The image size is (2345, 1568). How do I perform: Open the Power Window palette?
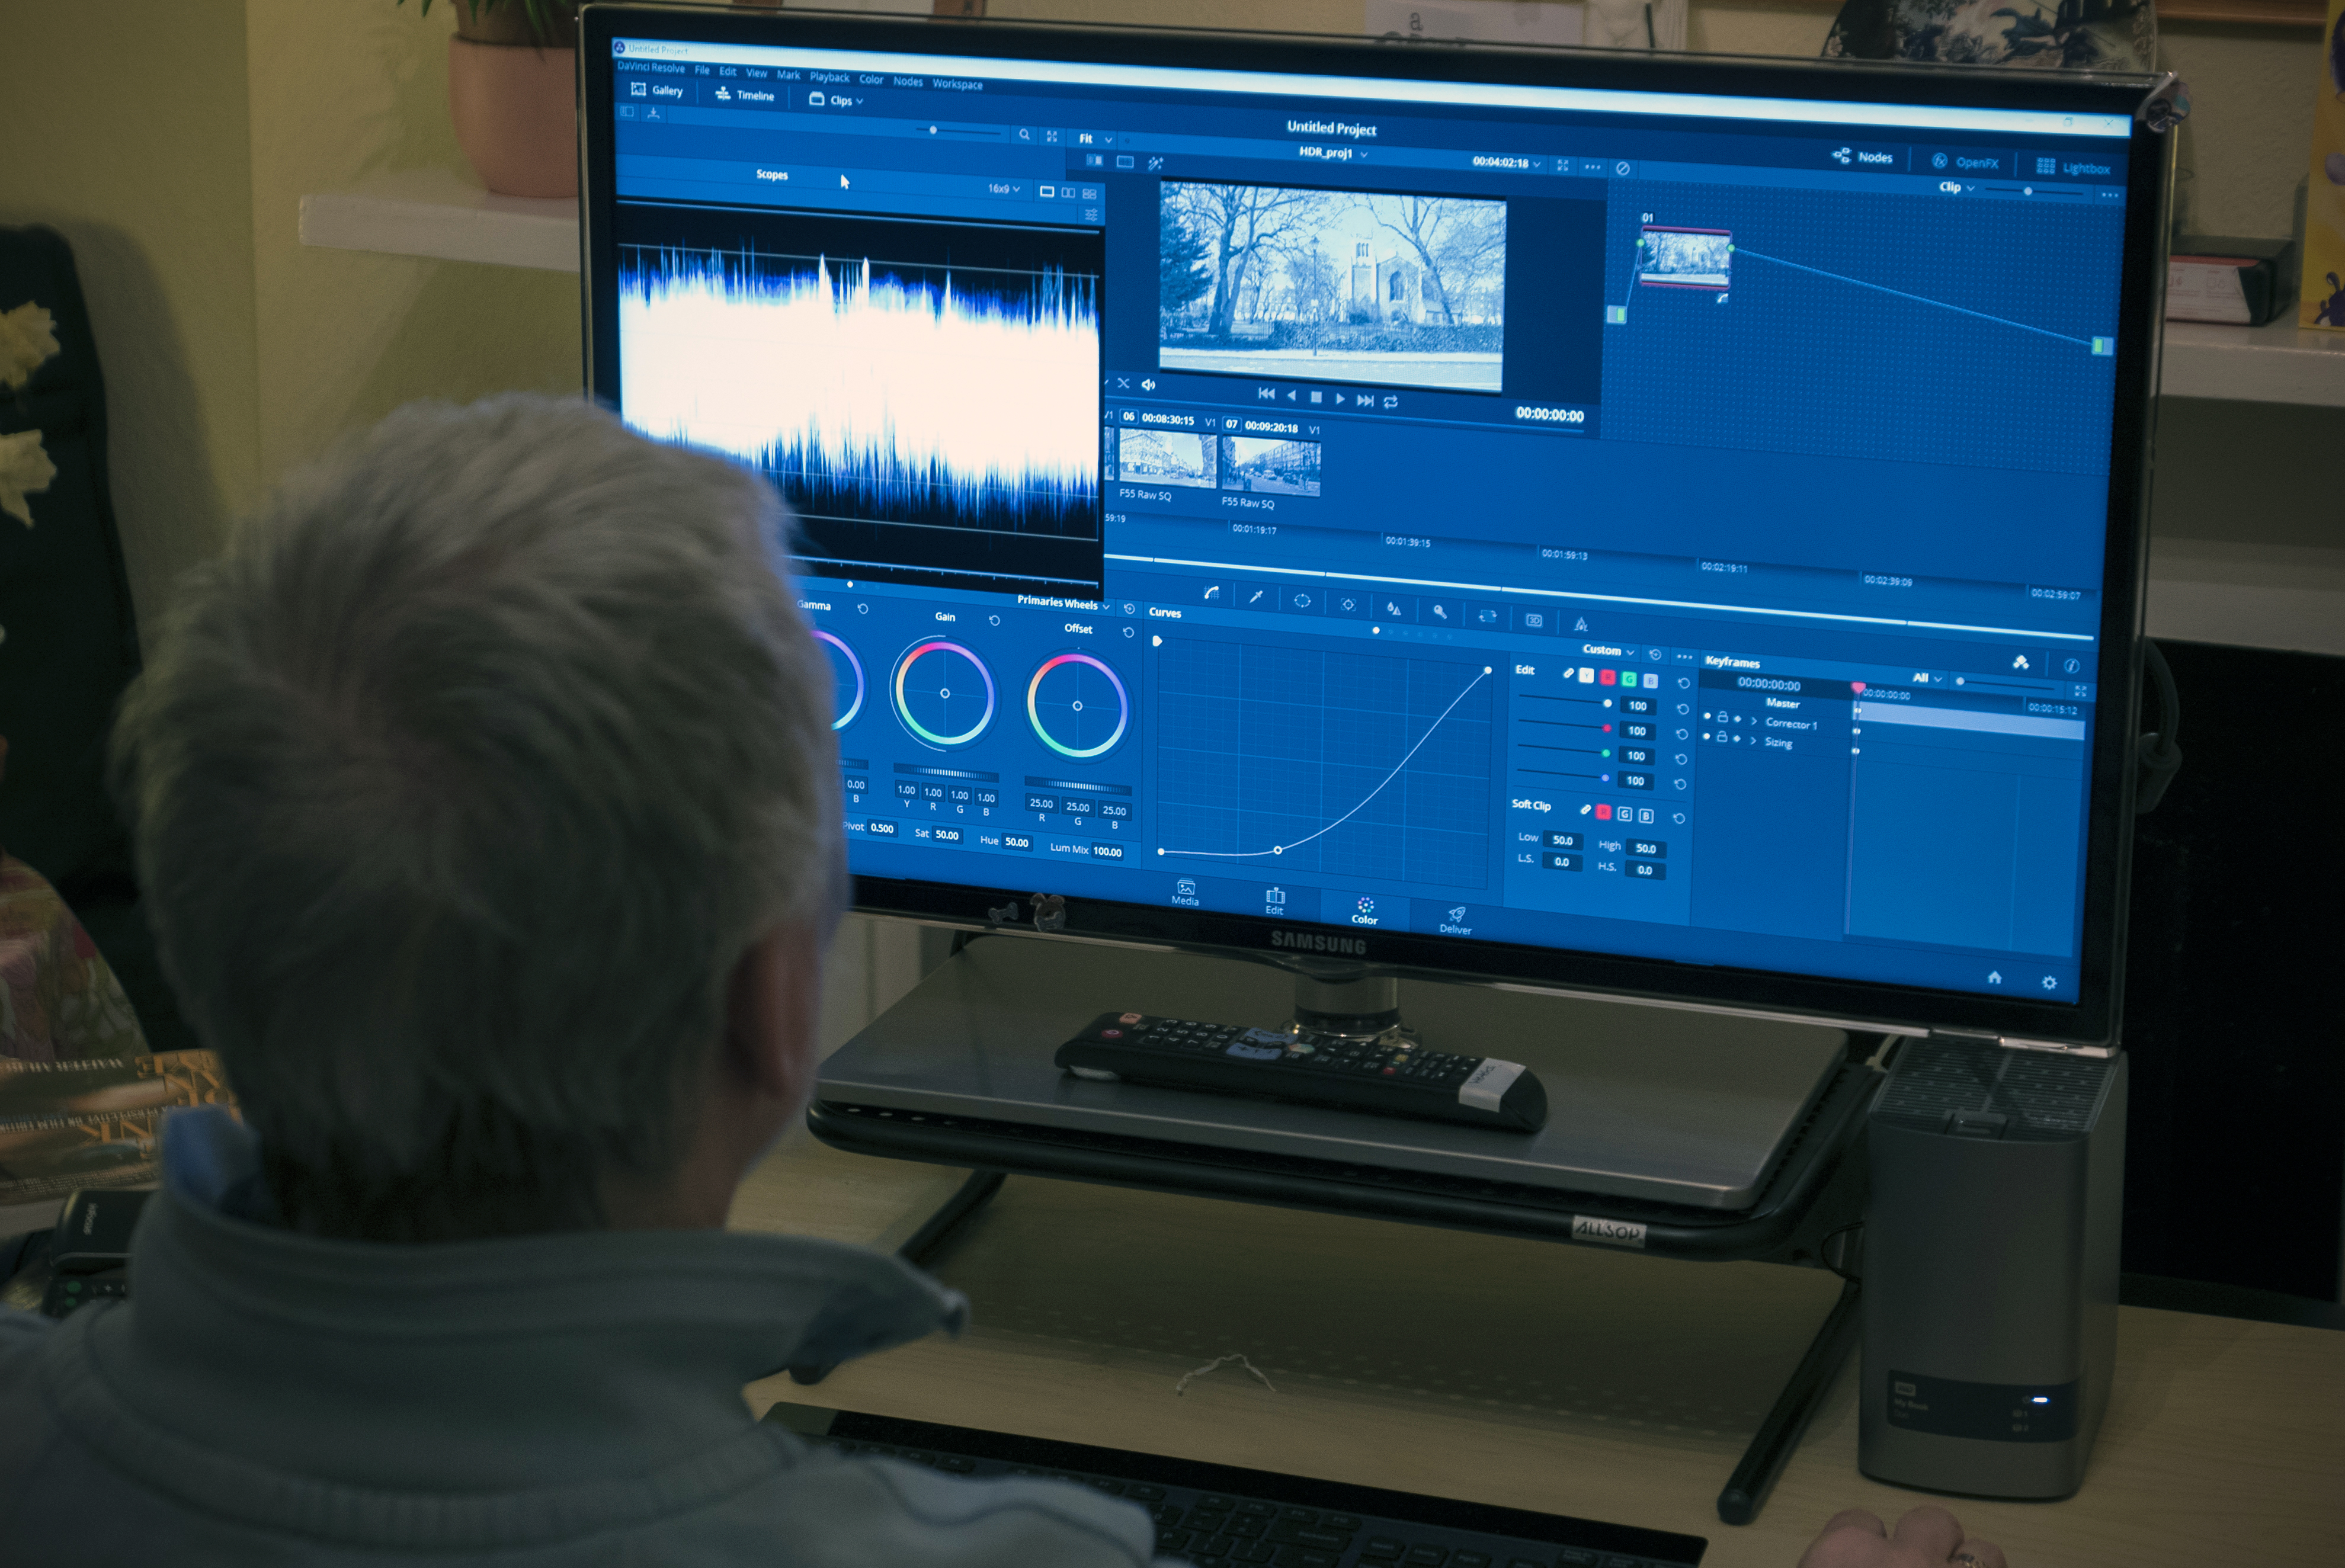click(1302, 600)
